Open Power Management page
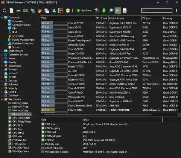 pyautogui.click(x=23, y=40)
